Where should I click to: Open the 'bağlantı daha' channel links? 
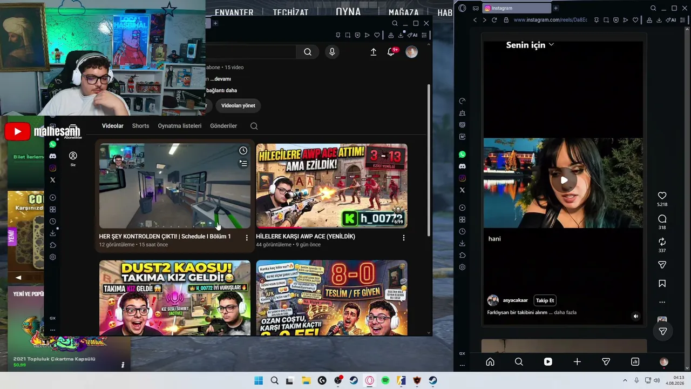(x=221, y=90)
